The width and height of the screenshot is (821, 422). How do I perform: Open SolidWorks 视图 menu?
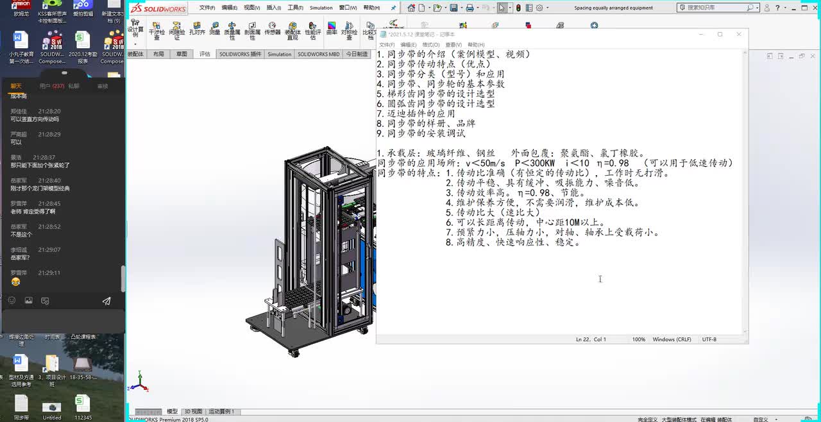(x=251, y=8)
